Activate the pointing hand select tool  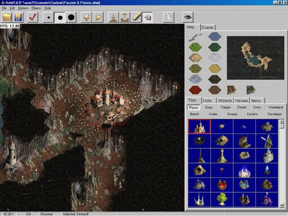tap(147, 17)
